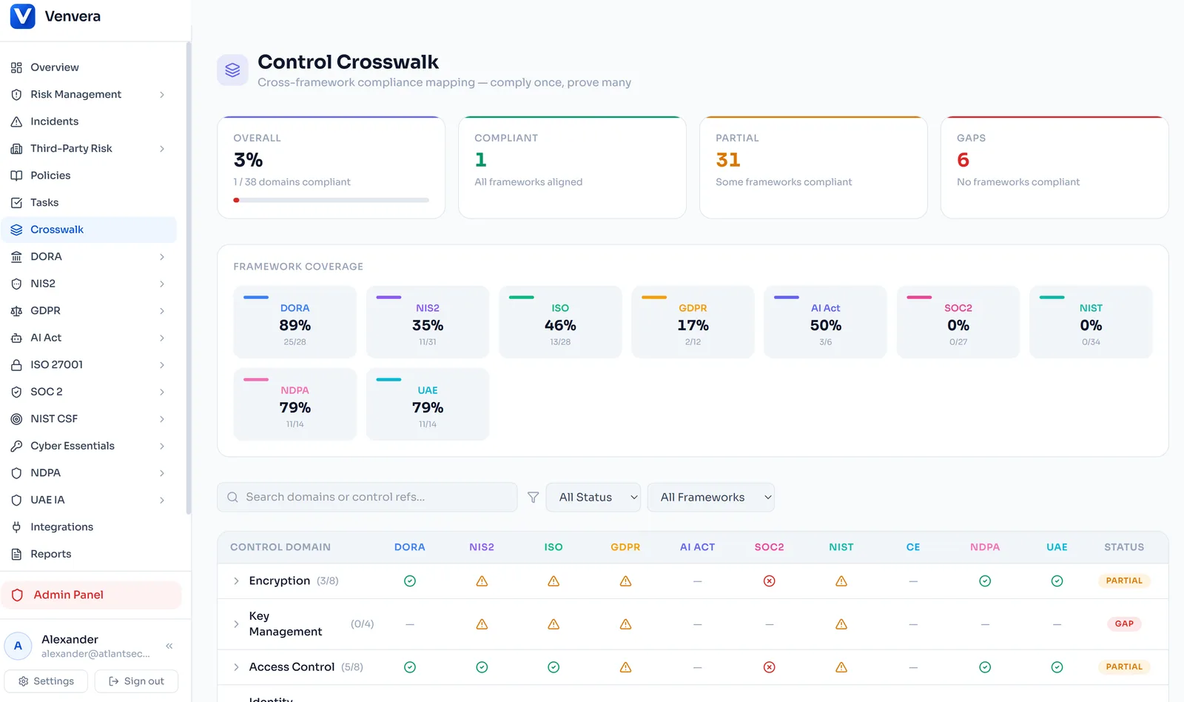Open the Cyber Essentials menu item
The width and height of the screenshot is (1184, 702).
[x=89, y=446]
